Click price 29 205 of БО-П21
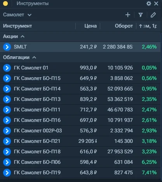Screen dimensions: 162x182 click(88, 141)
